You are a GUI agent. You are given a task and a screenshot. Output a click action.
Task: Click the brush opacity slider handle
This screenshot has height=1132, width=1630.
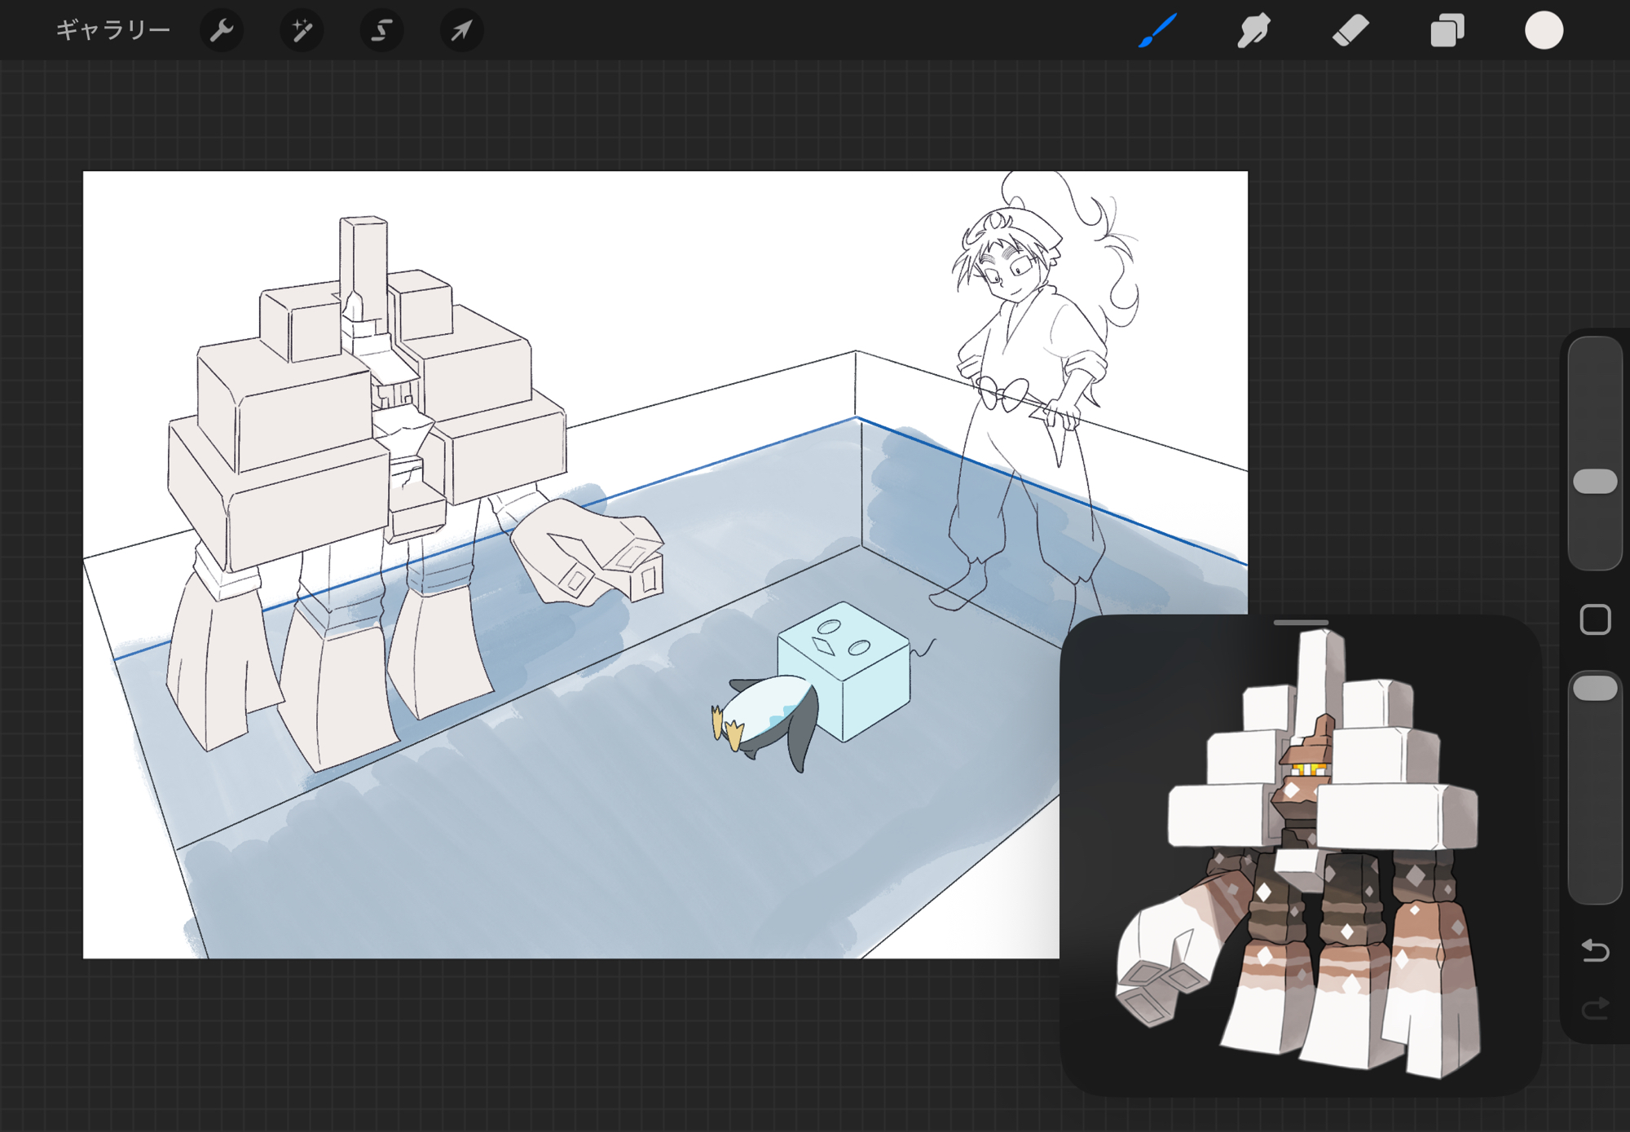(x=1595, y=689)
